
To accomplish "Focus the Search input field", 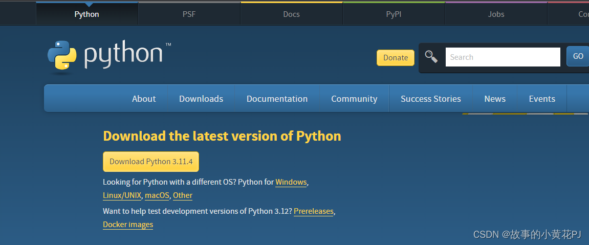I will click(503, 57).
